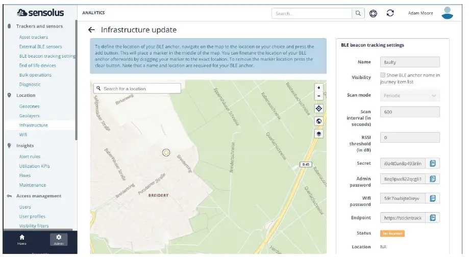This screenshot has height=257, width=469.
Task: Click the orange Set location status badge
Action: [x=392, y=234]
